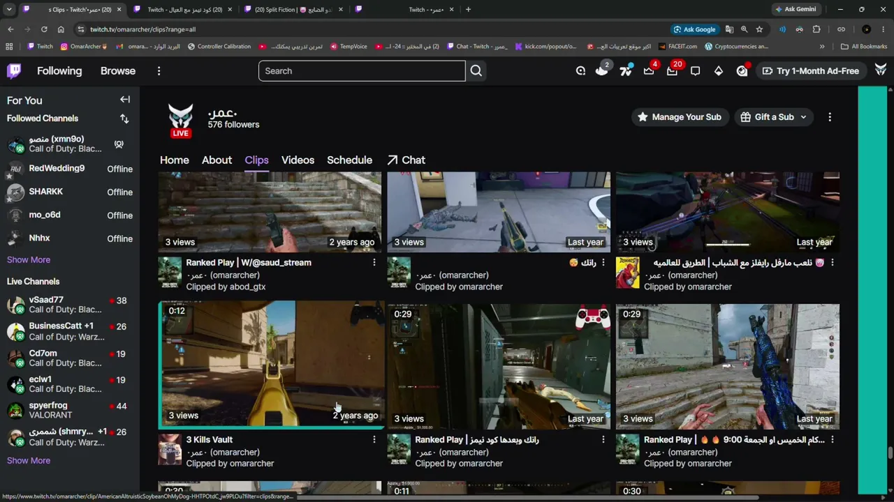Open the Twitch navigation more-options menu
The image size is (894, 502).
coord(159,70)
